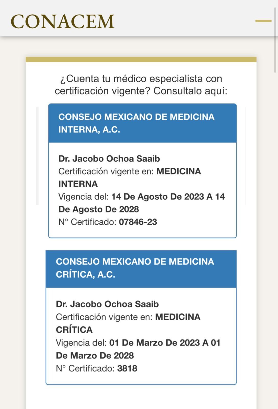The width and height of the screenshot is (278, 409).
Task: Click "N° Certificado:" label in Crítica card
Action: click(x=85, y=368)
